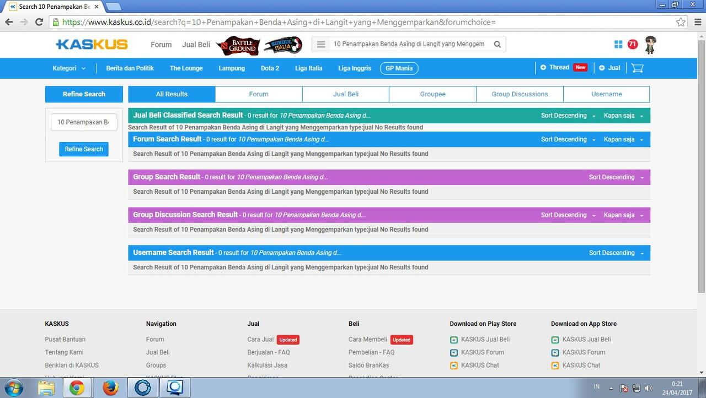Go back with browser back arrow
Image resolution: width=706 pixels, height=398 pixels.
(9, 22)
